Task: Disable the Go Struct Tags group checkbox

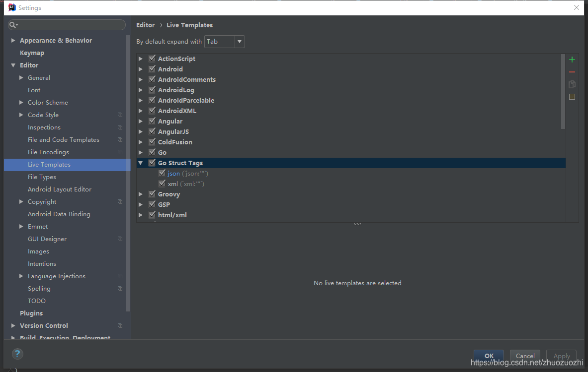Action: (x=152, y=163)
